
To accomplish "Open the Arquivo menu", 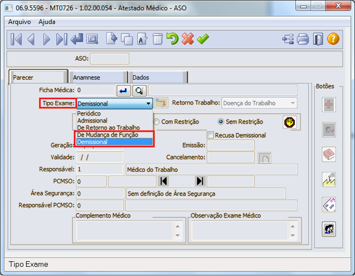I will (20, 22).
